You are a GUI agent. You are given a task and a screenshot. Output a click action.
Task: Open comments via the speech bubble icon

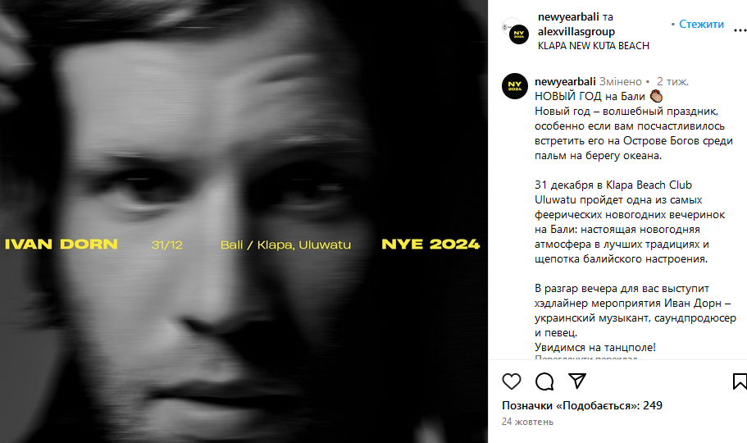pyautogui.click(x=544, y=381)
